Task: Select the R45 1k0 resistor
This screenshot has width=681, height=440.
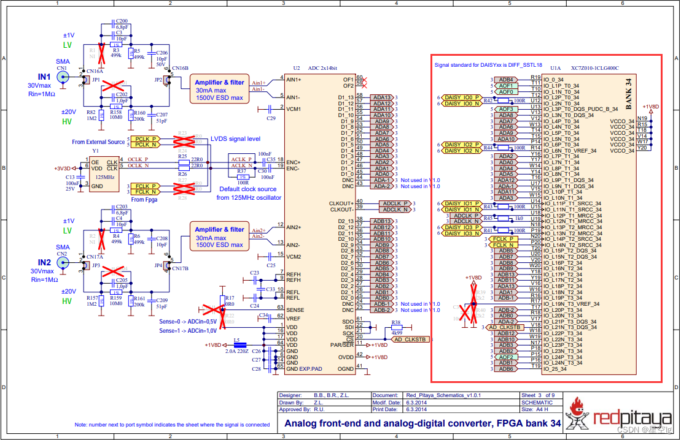Action: coord(504,218)
